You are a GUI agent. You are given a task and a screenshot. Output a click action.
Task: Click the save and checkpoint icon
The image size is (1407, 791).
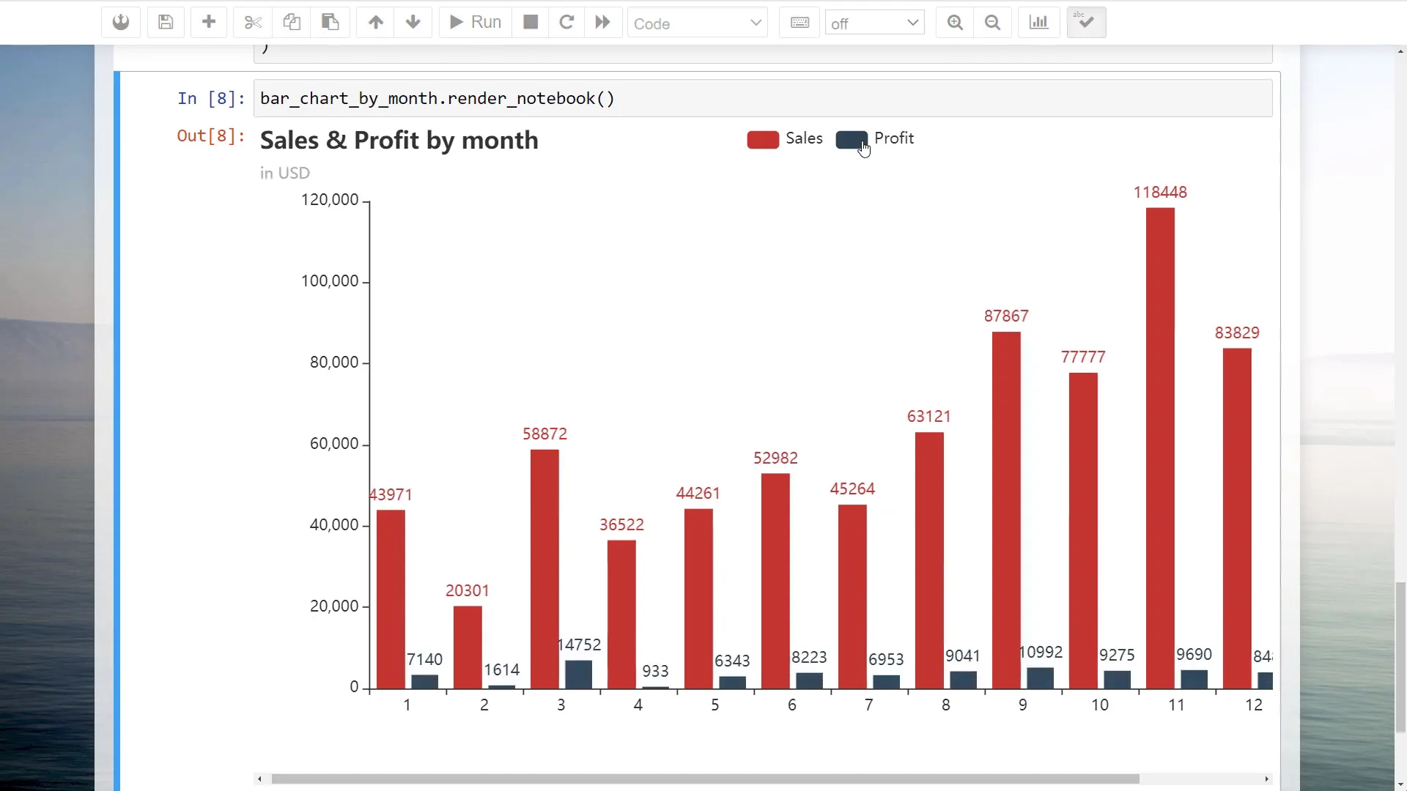click(166, 22)
